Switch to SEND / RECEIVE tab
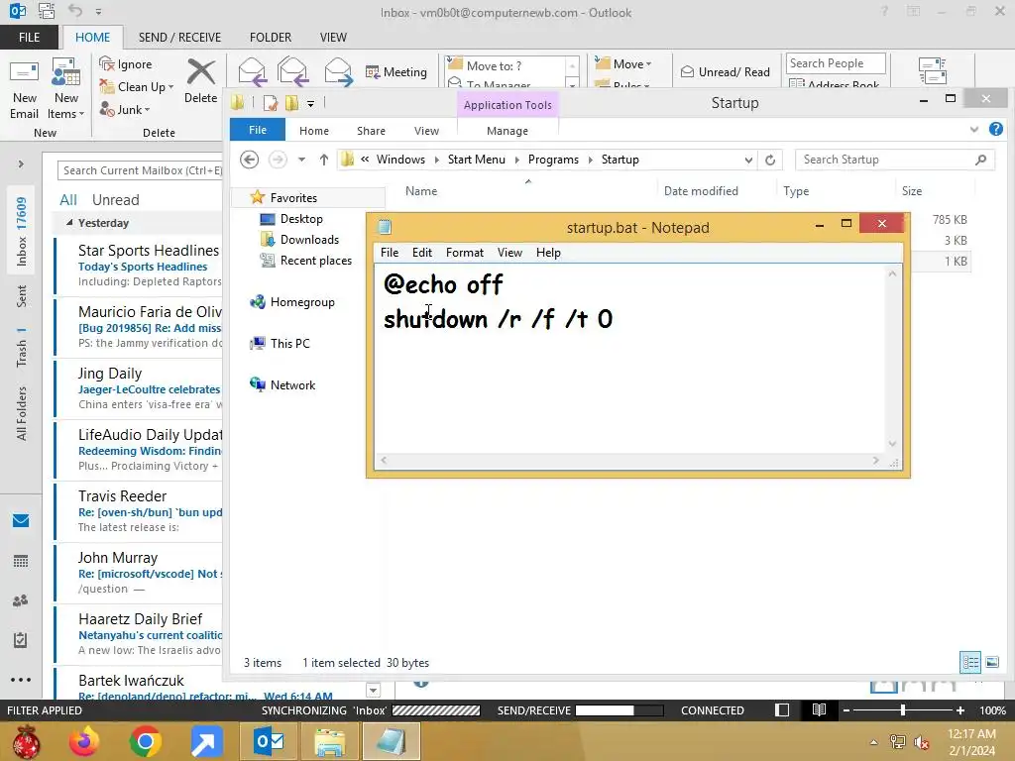Screen dimensions: 1015x761 click(179, 38)
